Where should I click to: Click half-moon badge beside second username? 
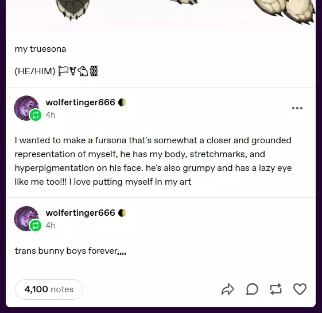coord(122,213)
